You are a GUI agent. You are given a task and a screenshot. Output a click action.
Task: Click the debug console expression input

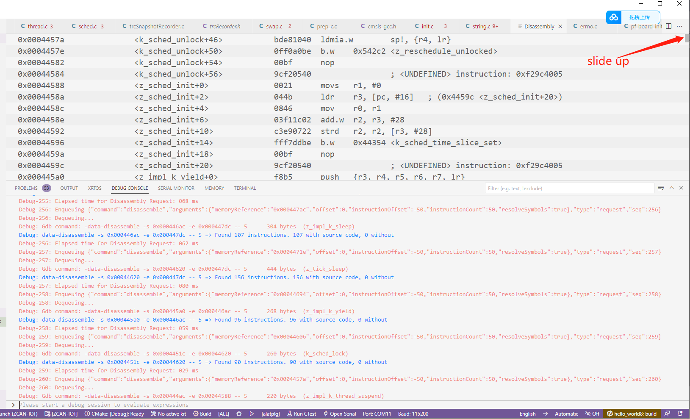pyautogui.click(x=352, y=405)
